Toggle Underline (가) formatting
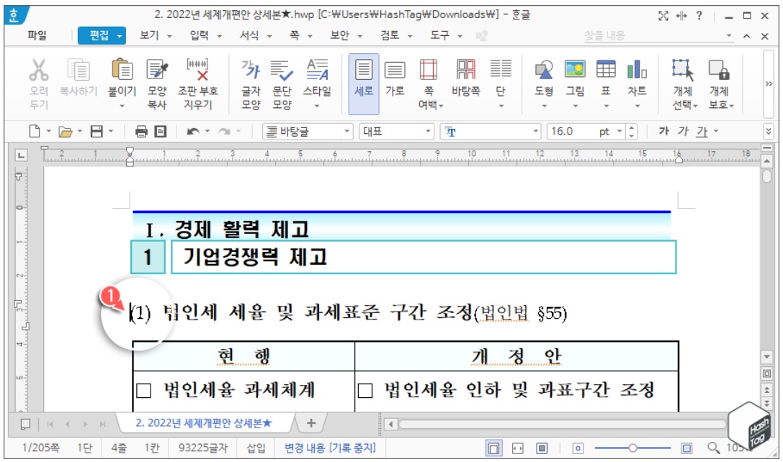The width and height of the screenshot is (783, 462). tap(702, 131)
